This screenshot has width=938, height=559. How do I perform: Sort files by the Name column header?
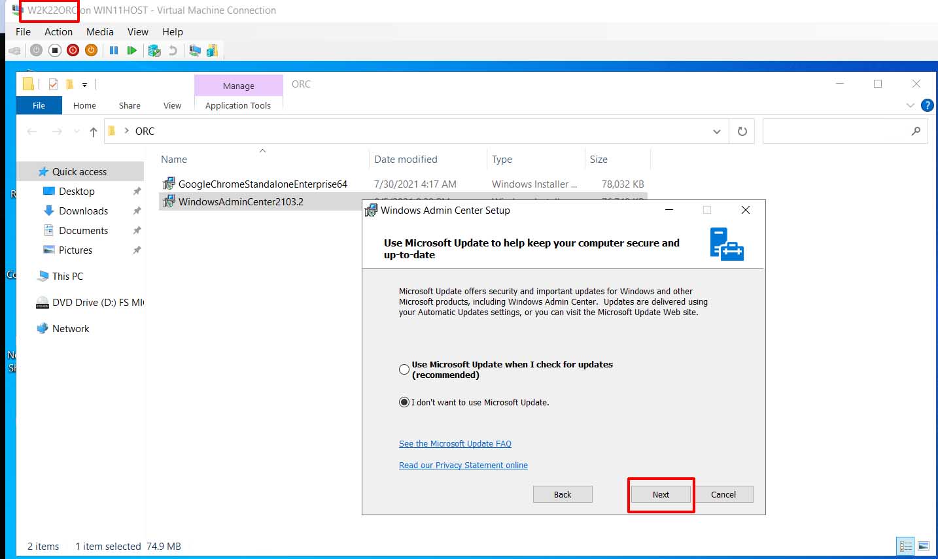[x=264, y=159]
